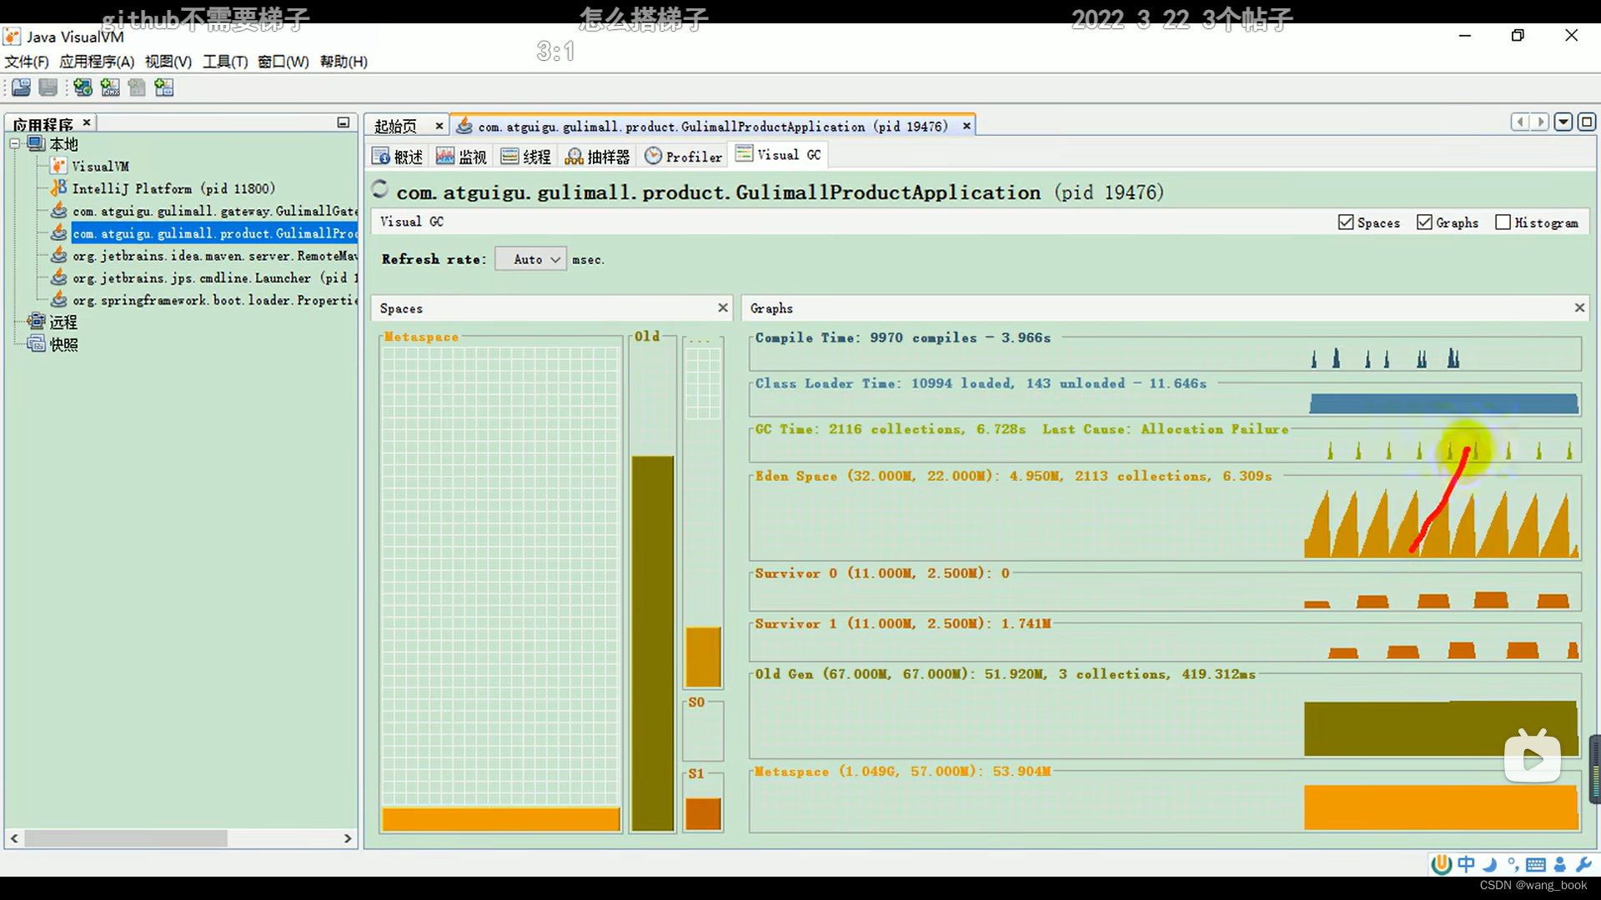Viewport: 1601px width, 900px height.
Task: Open the 帮助(H) menu
Action: 344,62
